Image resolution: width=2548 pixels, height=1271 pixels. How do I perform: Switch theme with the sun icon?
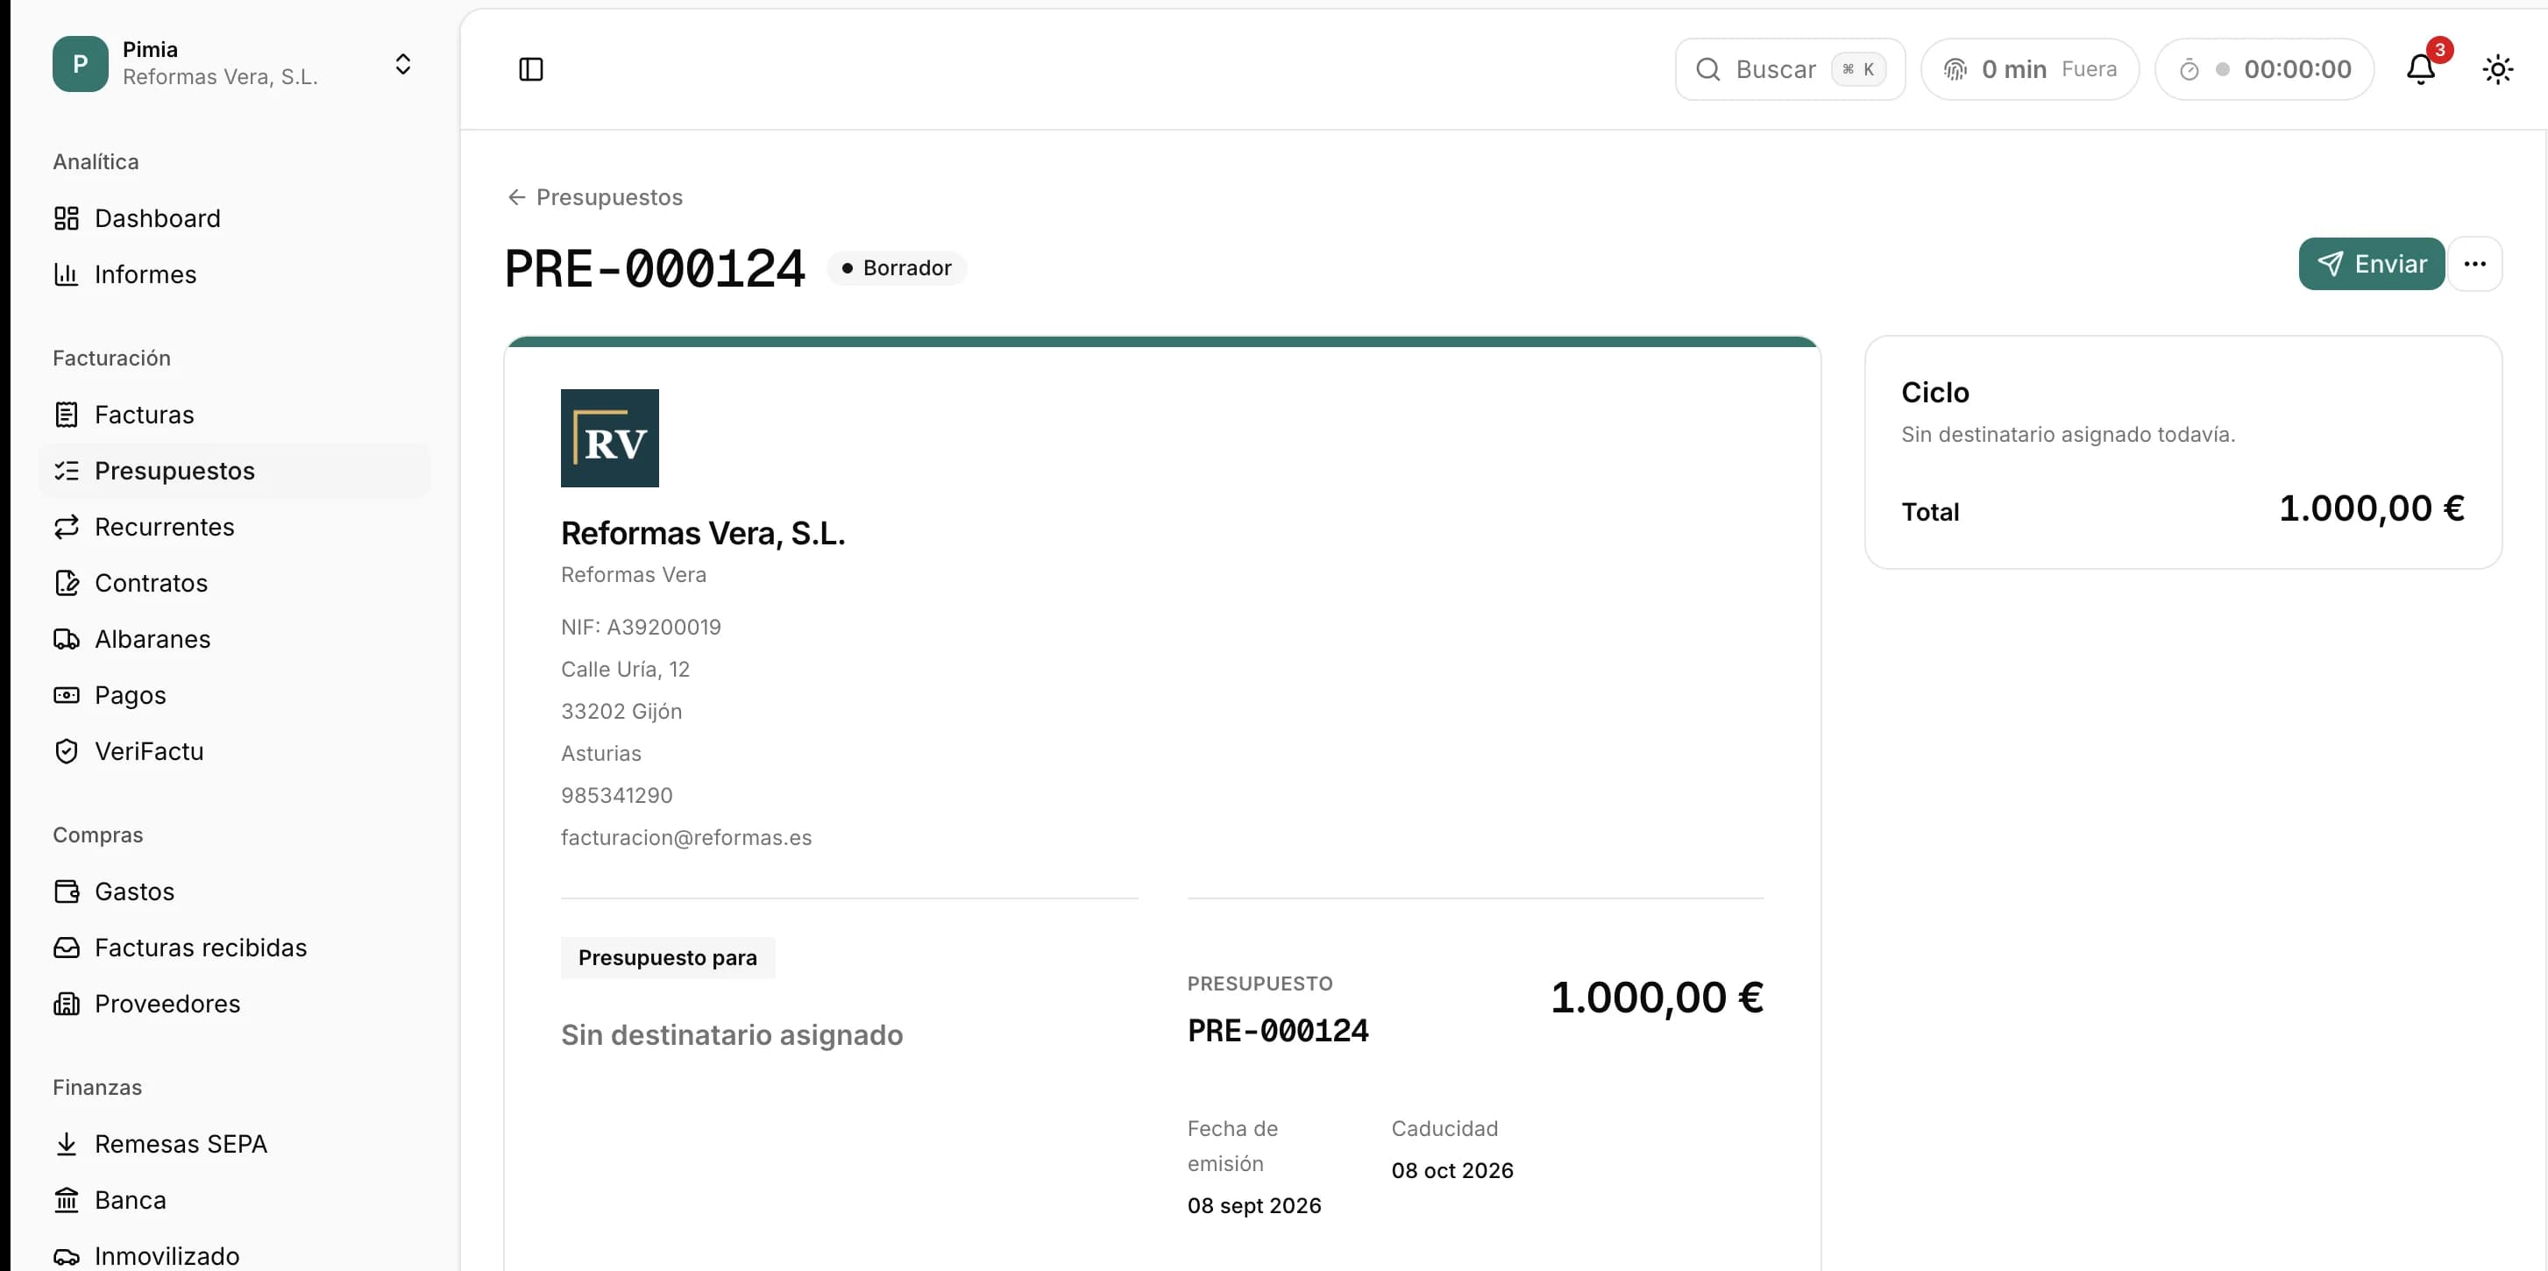point(2497,69)
